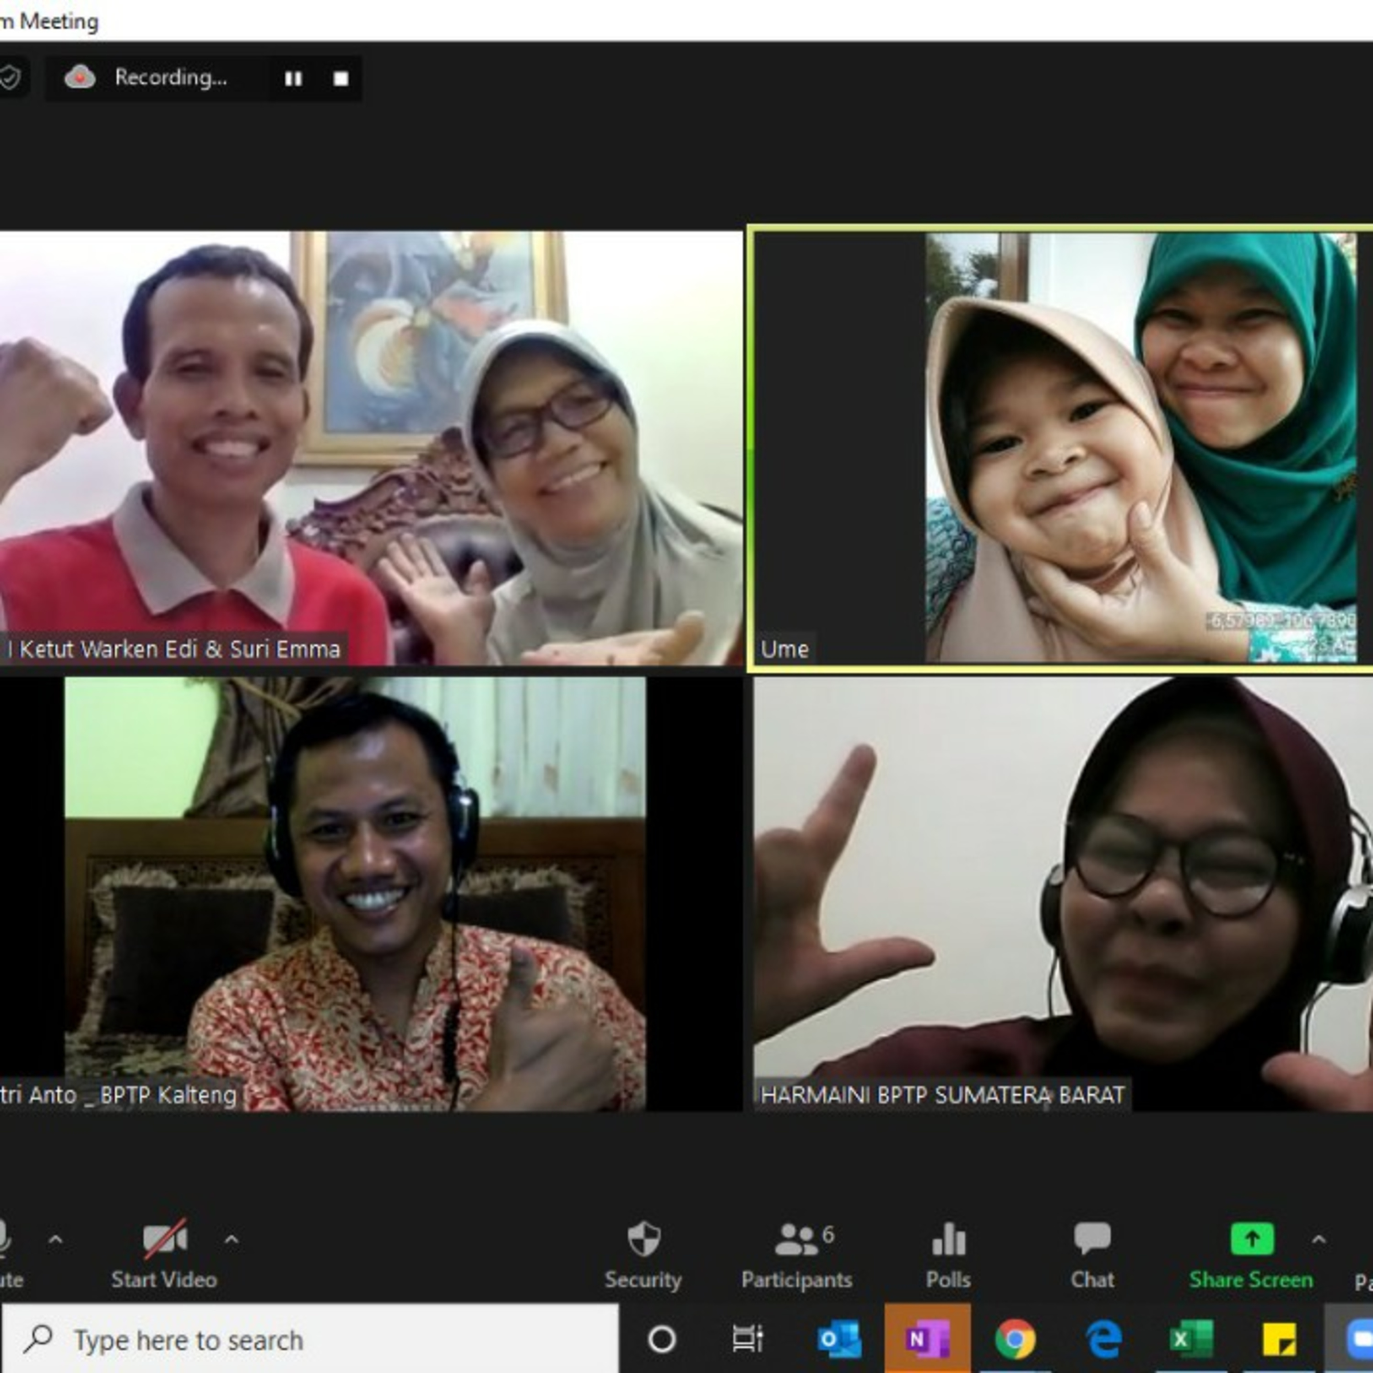Stop the cloud recording
Viewport: 1373px width, 1373px height.
click(341, 78)
